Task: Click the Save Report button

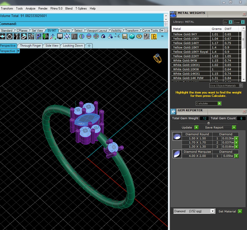Action: (x=220, y=127)
